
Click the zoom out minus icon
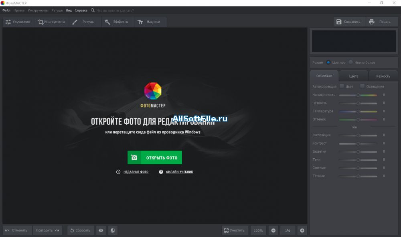point(273,230)
